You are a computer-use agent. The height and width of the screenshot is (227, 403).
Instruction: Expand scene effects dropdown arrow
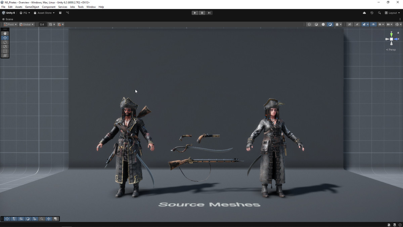pyautogui.click(x=368, y=24)
